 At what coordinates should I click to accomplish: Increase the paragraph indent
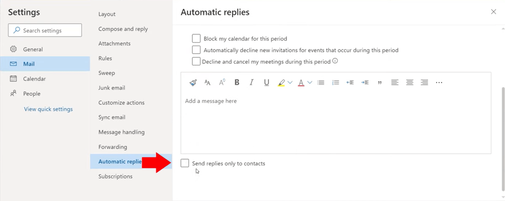point(365,82)
